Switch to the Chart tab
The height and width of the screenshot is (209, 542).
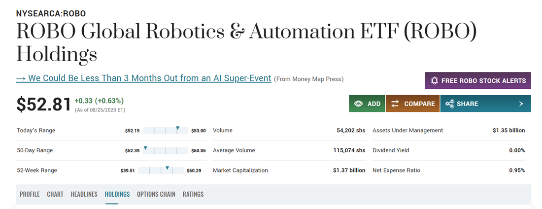coord(55,194)
